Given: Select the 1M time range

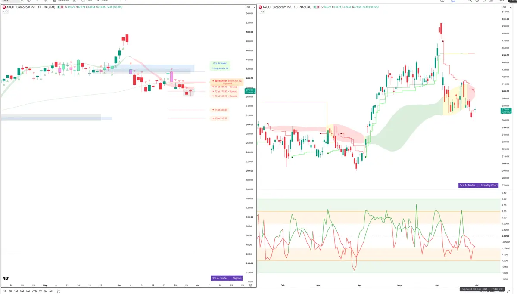Looking at the screenshot, I should pyautogui.click(x=16, y=291).
